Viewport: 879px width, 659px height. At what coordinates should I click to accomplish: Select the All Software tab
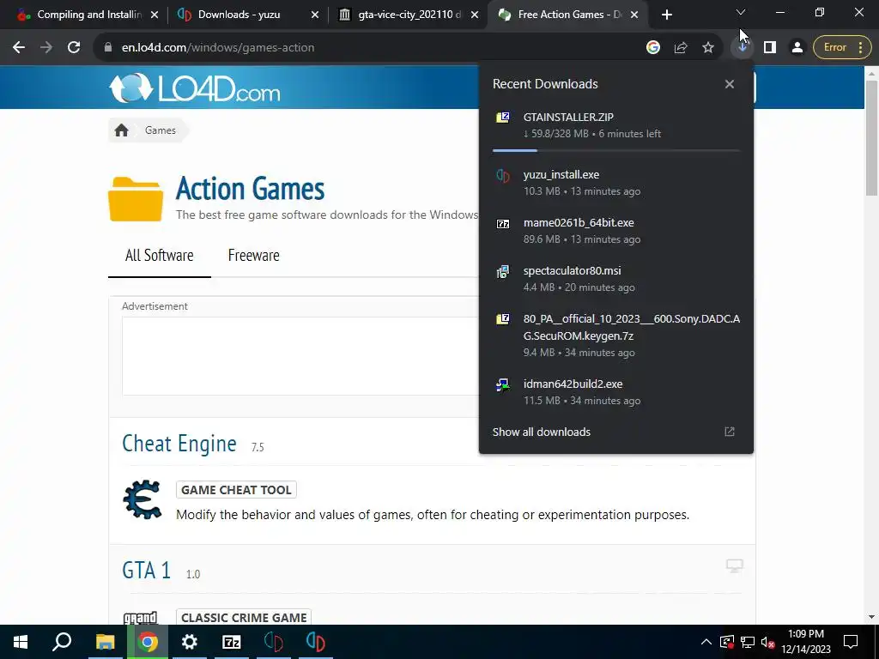[x=159, y=256]
